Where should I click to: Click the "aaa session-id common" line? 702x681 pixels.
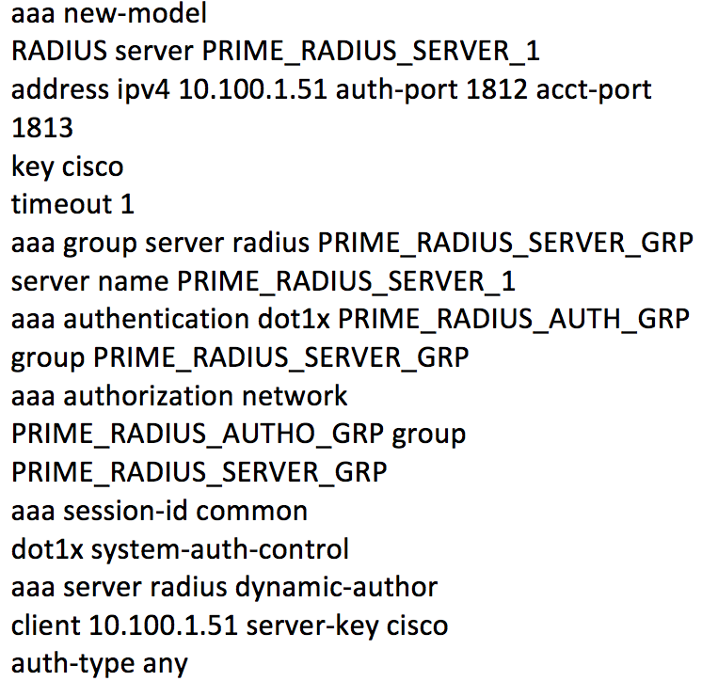click(x=159, y=511)
